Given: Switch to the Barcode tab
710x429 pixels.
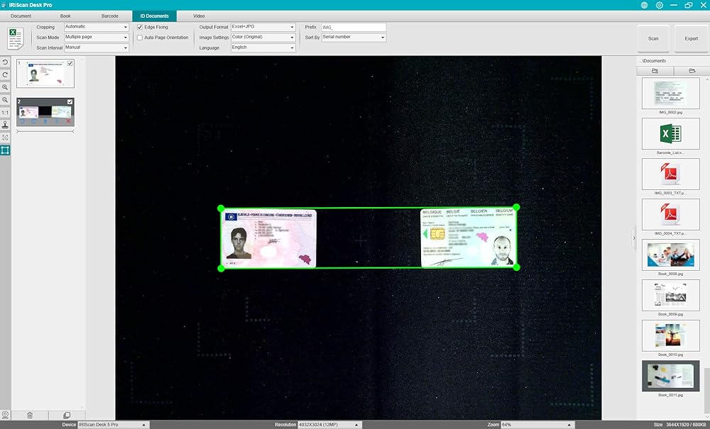Looking at the screenshot, I should (x=110, y=16).
